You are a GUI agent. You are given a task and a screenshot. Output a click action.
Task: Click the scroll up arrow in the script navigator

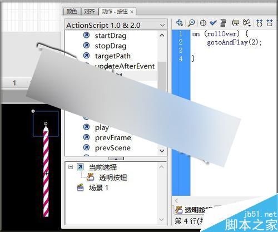click(x=162, y=167)
